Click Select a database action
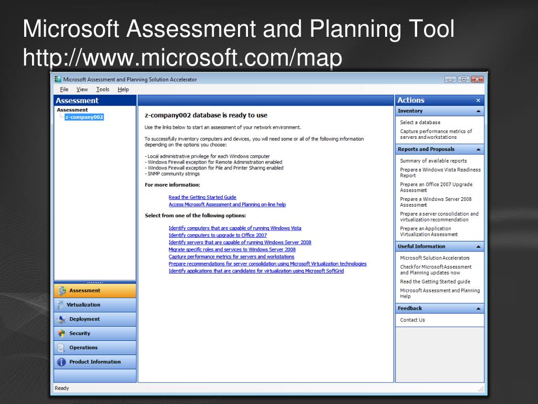This screenshot has width=538, height=404. click(420, 122)
